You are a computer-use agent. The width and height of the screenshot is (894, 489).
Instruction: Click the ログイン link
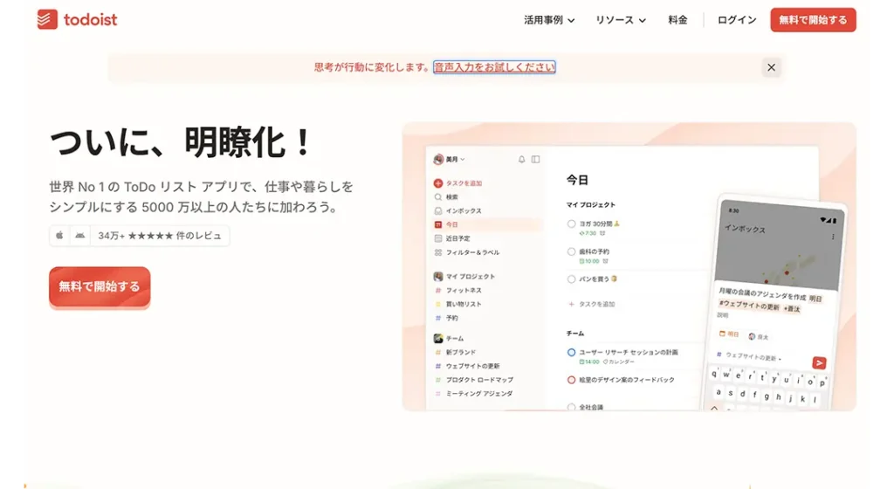tap(737, 20)
